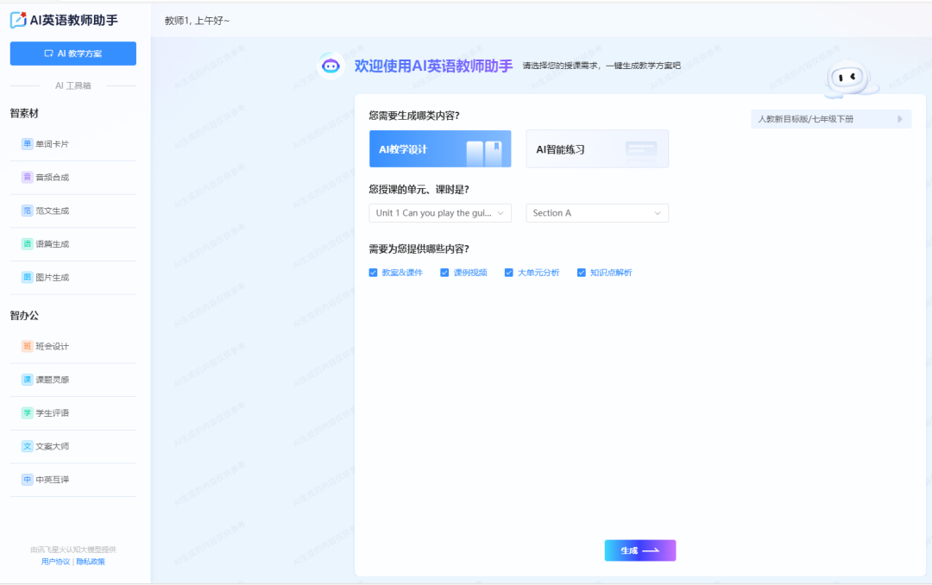Open 中英互译 translation tool
The width and height of the screenshot is (932, 585).
pyautogui.click(x=52, y=480)
